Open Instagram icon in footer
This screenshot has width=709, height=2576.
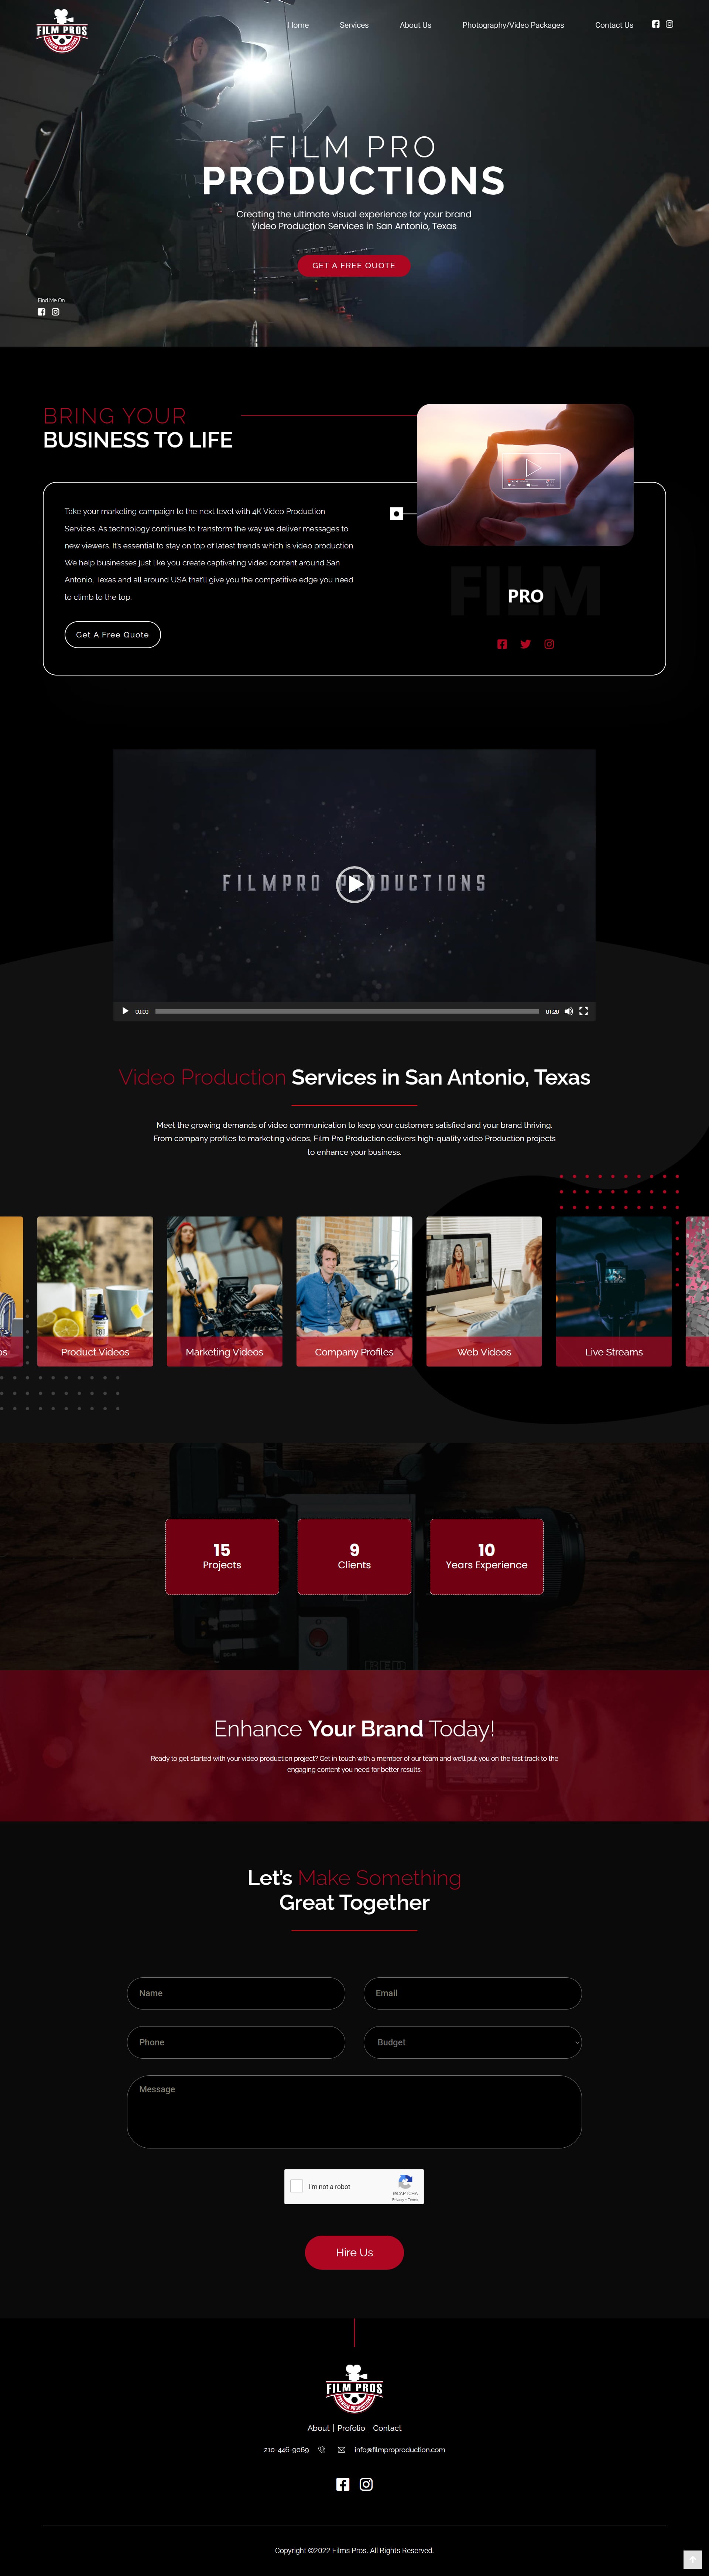(x=366, y=2484)
